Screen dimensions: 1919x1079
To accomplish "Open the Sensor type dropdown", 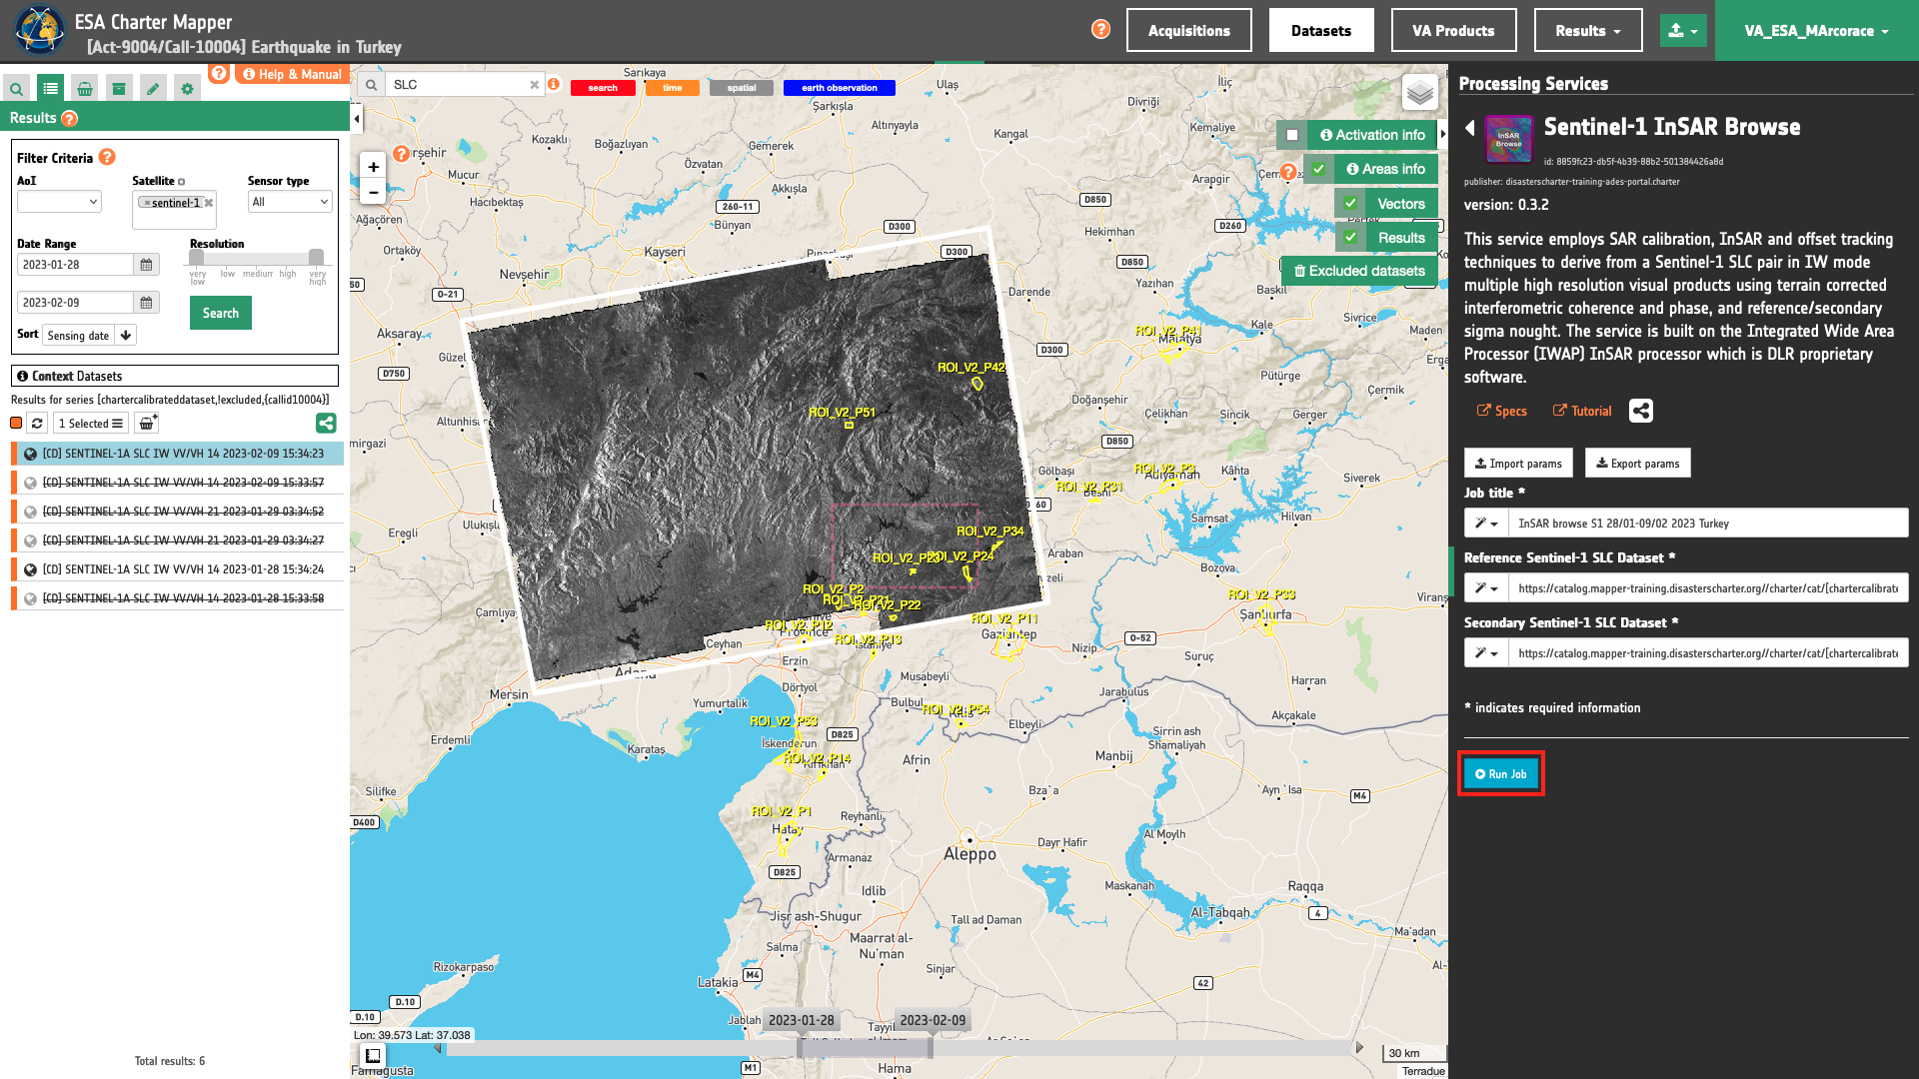I will coord(290,202).
